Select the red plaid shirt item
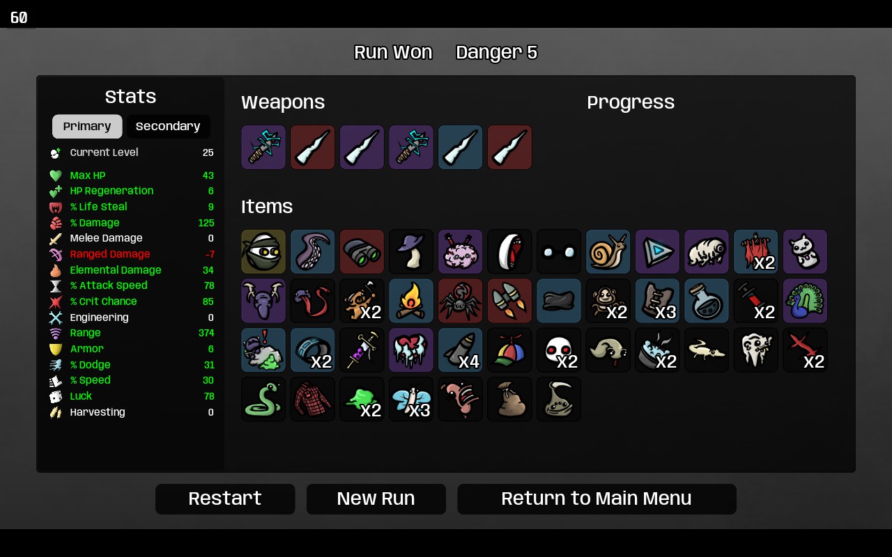 coord(312,399)
